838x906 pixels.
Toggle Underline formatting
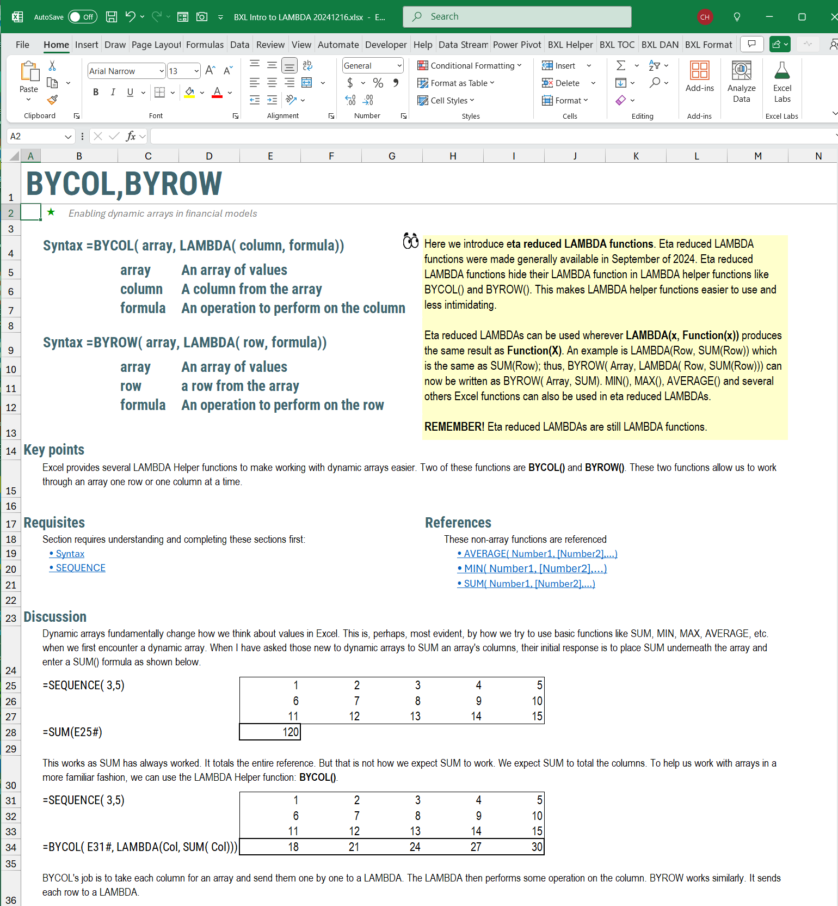pyautogui.click(x=130, y=92)
